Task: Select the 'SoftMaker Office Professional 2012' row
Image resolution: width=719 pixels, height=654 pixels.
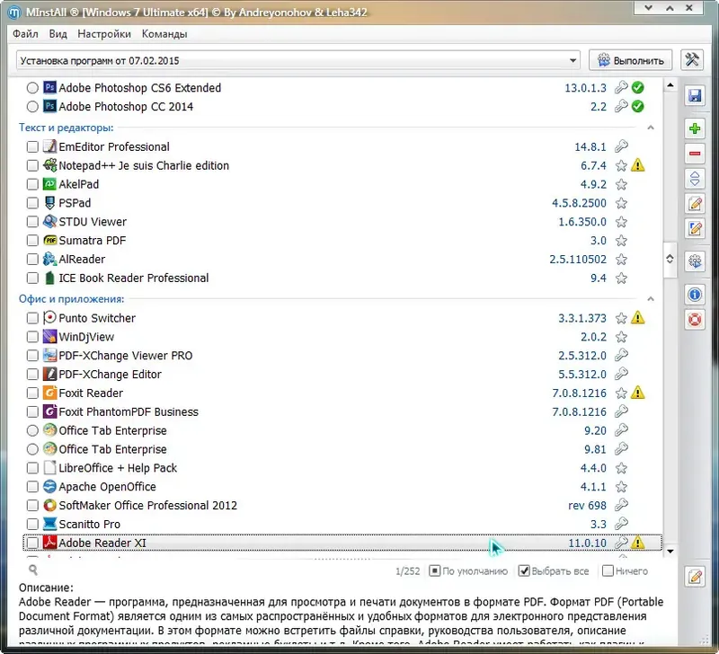Action: coord(342,505)
